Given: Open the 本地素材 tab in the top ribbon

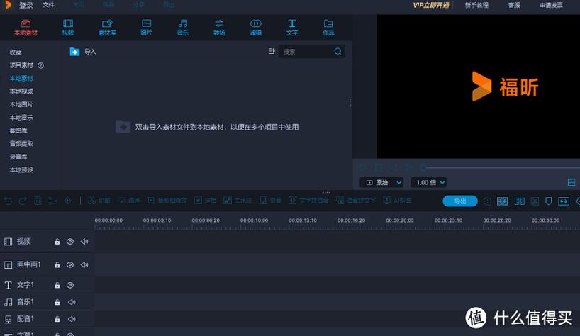Looking at the screenshot, I should coord(26,28).
